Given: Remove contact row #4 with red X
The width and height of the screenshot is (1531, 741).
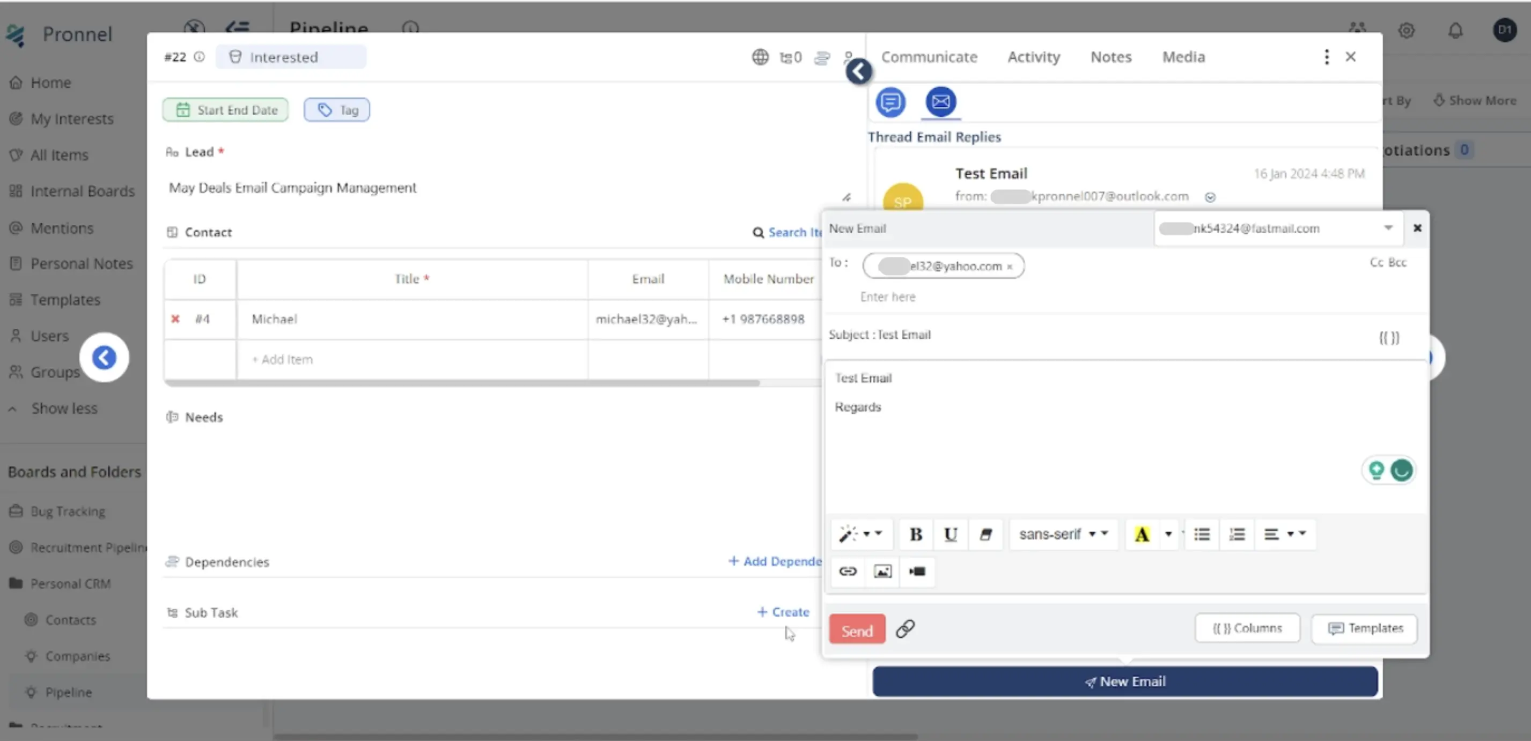Looking at the screenshot, I should pos(175,319).
